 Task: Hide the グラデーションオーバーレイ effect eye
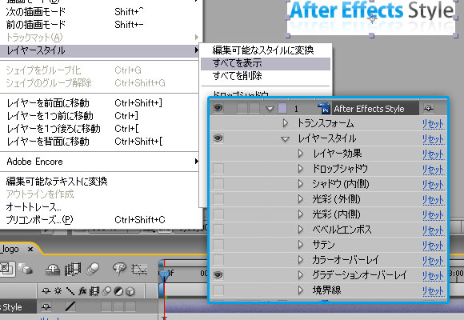[218, 275]
